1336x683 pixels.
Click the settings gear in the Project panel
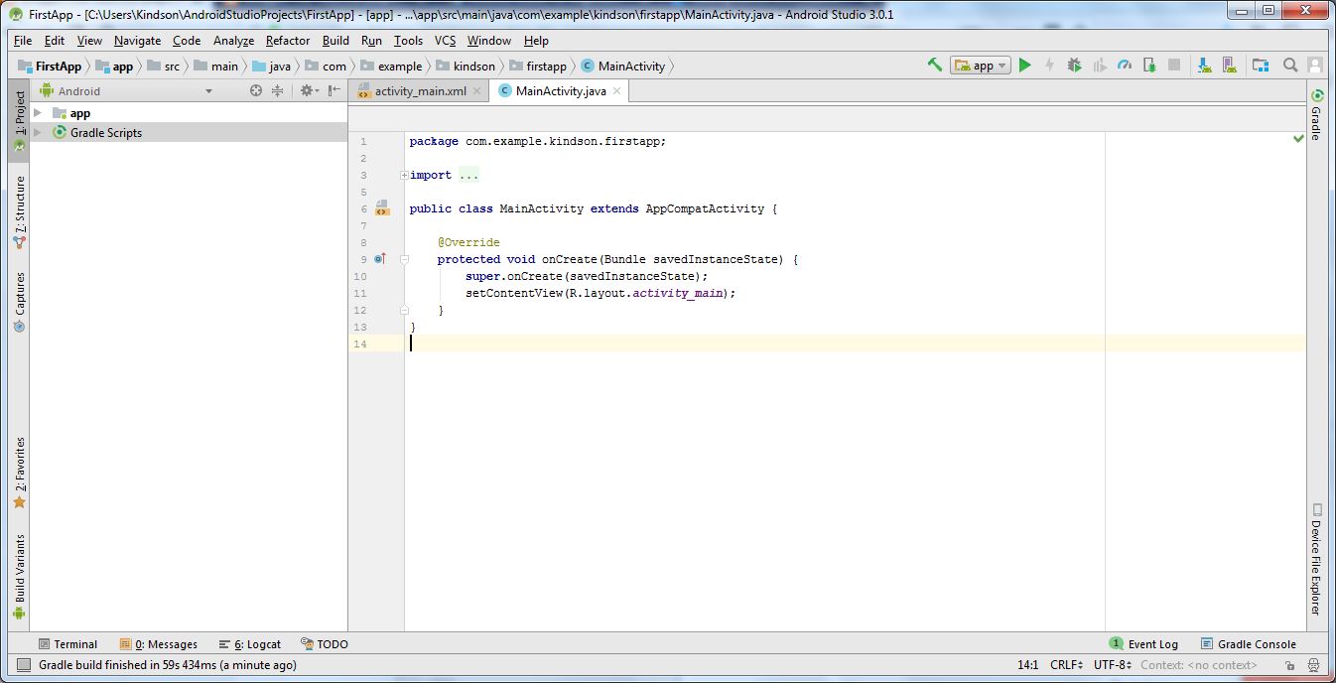pyautogui.click(x=307, y=89)
